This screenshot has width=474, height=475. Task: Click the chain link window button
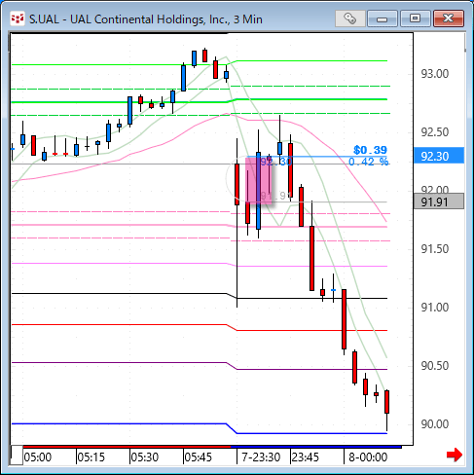click(x=350, y=18)
